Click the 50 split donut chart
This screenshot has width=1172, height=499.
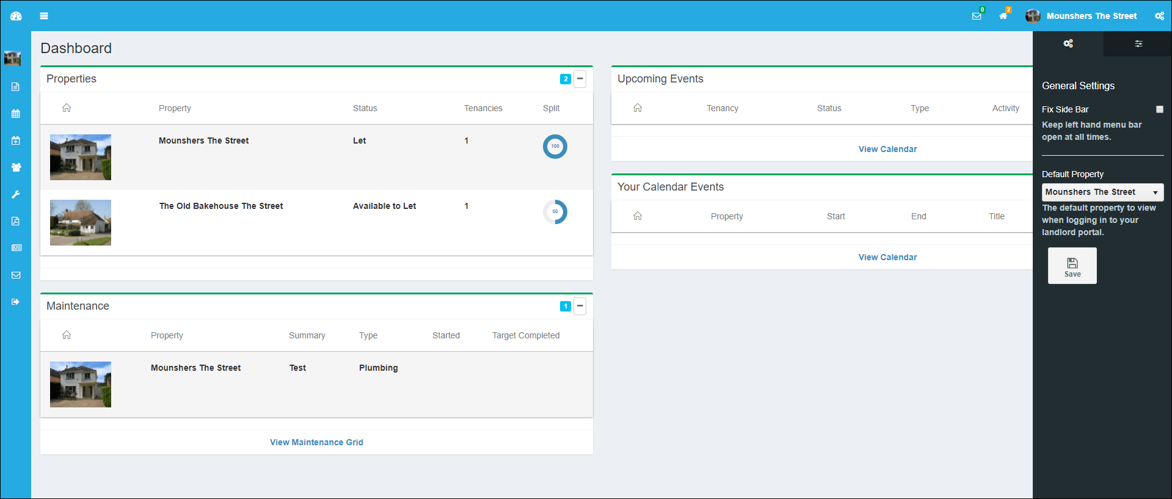point(555,212)
